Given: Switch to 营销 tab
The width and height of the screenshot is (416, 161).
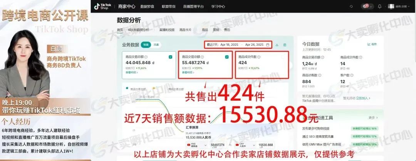Looking at the screenshot, I should coord(216,30).
